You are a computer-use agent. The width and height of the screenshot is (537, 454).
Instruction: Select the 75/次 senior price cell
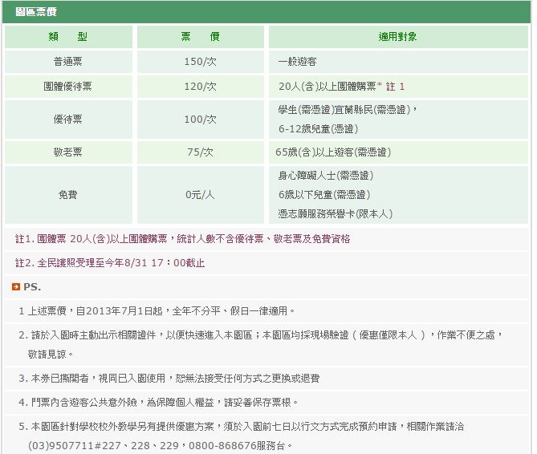pos(200,152)
